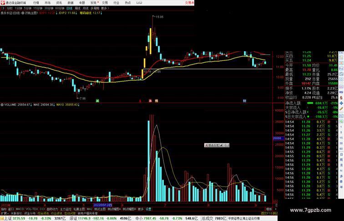Click the pencil drawing tool icon in the sidebar

click(x=341, y=109)
